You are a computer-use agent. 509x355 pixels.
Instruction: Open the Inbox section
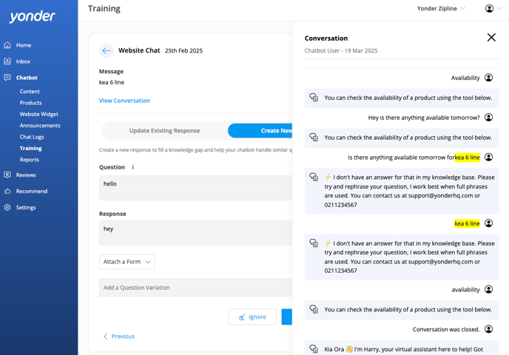pos(23,61)
